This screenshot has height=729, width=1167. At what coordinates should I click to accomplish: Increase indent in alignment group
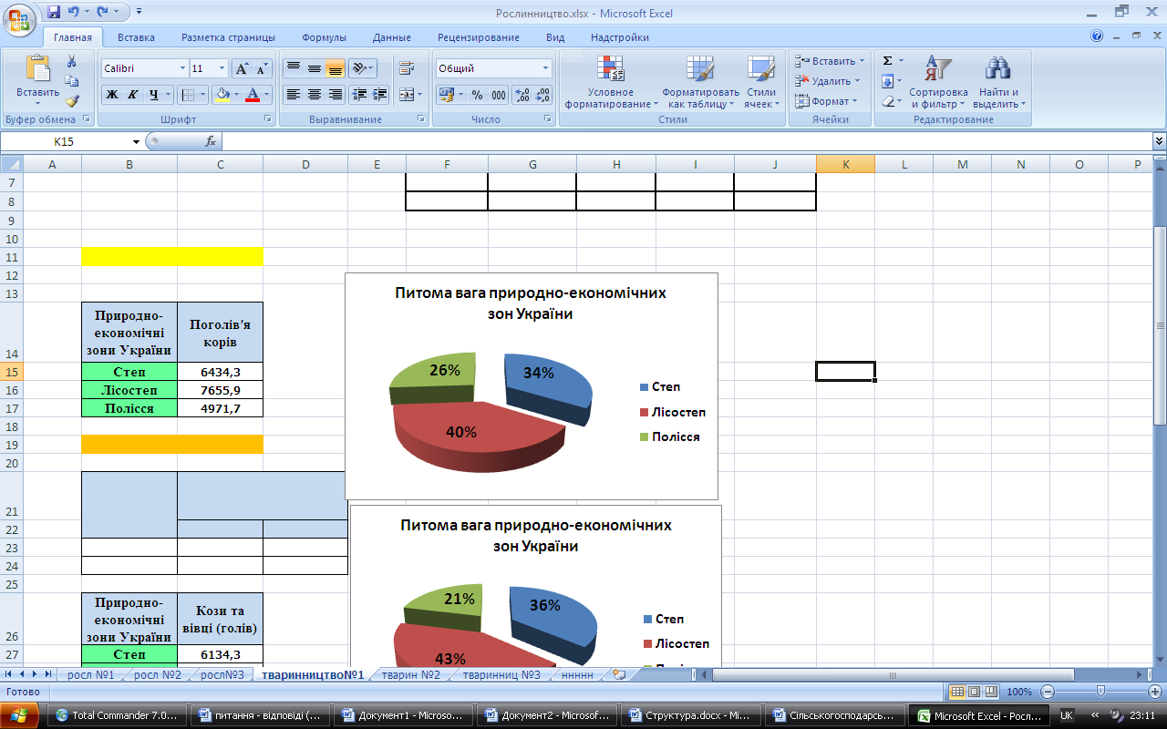pos(379,95)
